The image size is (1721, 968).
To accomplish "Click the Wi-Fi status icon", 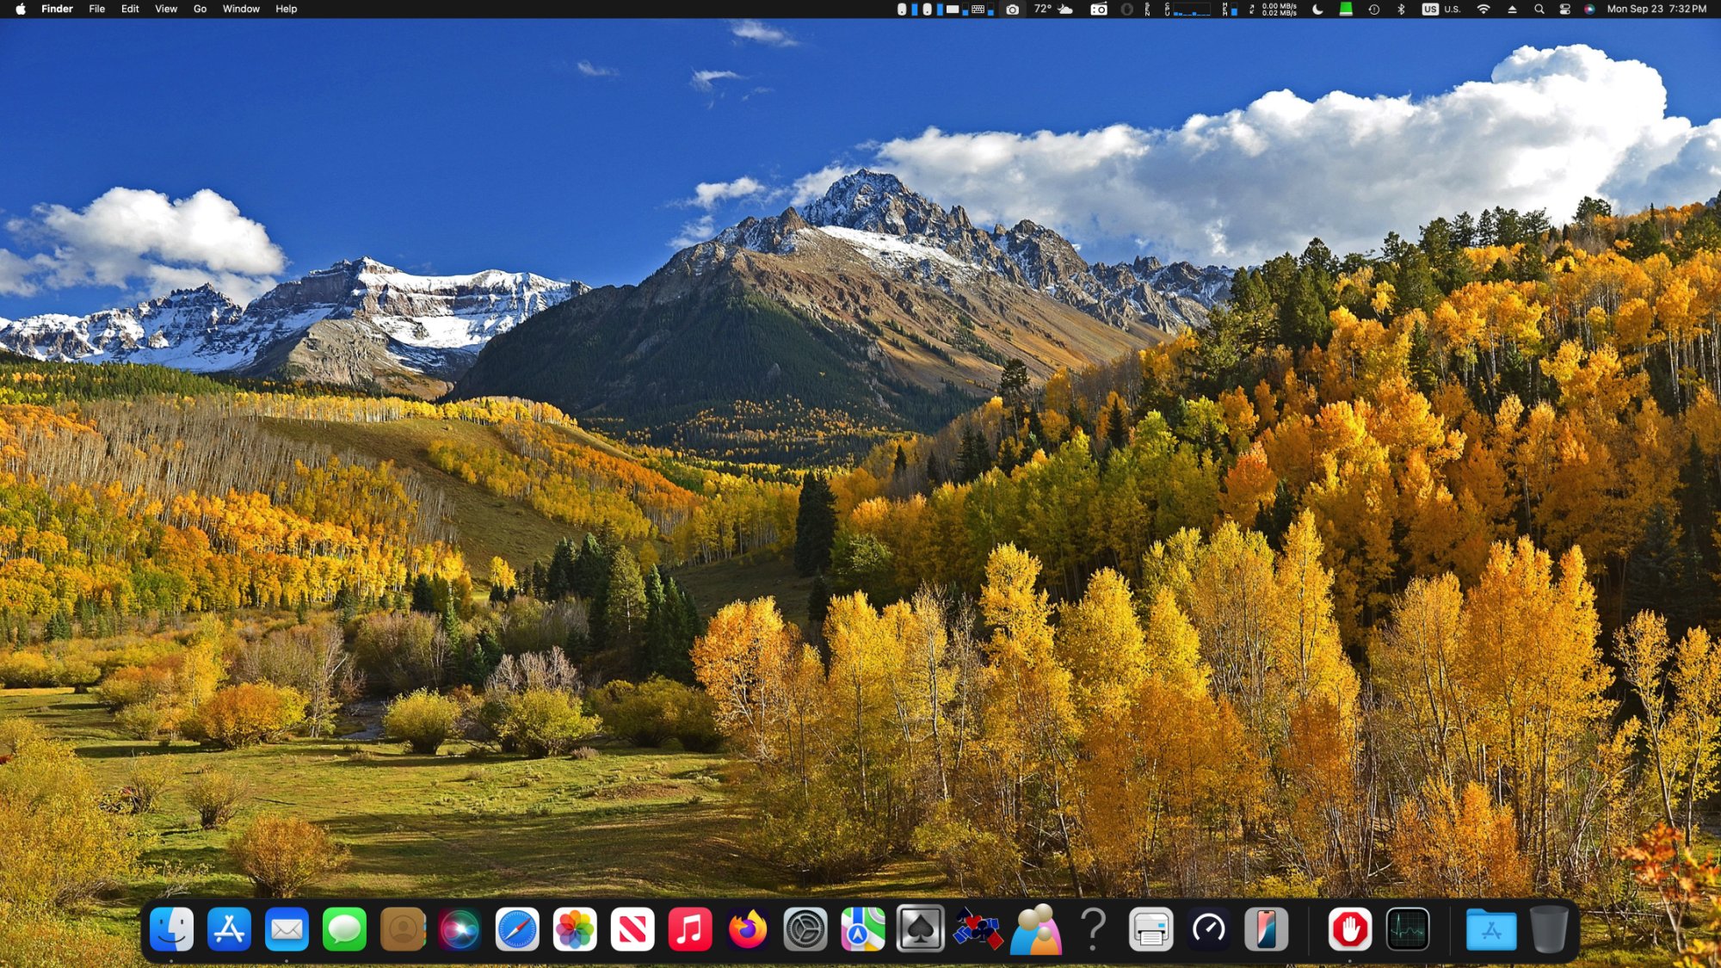I will pyautogui.click(x=1484, y=9).
